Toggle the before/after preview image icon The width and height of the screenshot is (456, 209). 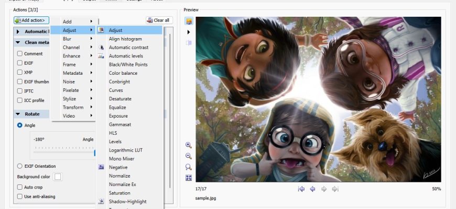(x=189, y=21)
